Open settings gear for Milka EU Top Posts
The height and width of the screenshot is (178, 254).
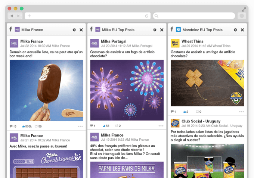(x=155, y=30)
